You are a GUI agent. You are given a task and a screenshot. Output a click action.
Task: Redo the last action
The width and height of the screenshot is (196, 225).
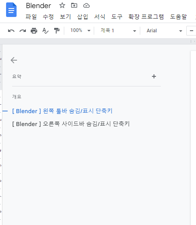pyautogui.click(x=23, y=31)
